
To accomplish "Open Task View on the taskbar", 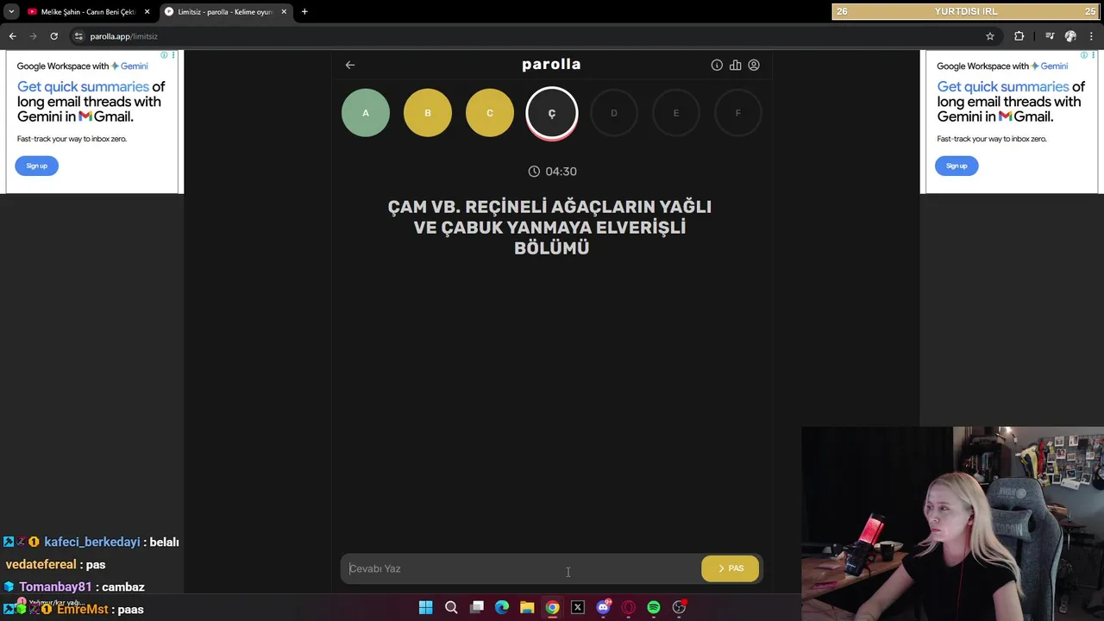I will pyautogui.click(x=477, y=608).
